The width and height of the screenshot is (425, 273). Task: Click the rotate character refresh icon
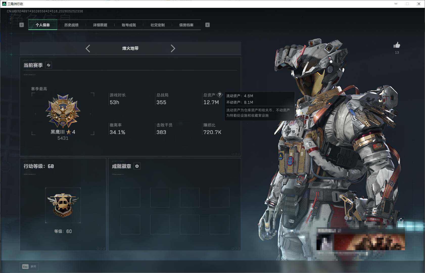coord(401,220)
